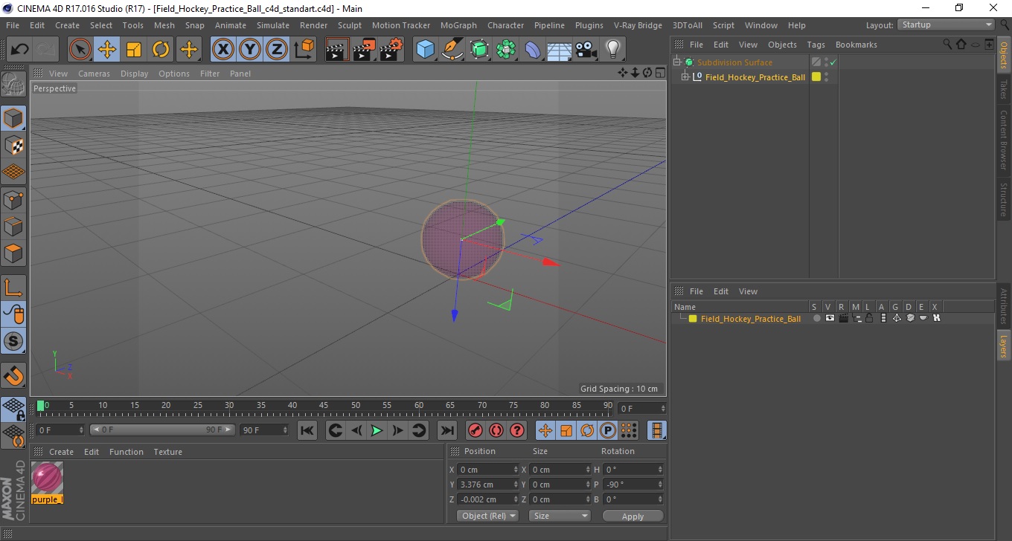Image resolution: width=1012 pixels, height=541 pixels.
Task: Open the MoGraph menu
Action: tap(458, 25)
